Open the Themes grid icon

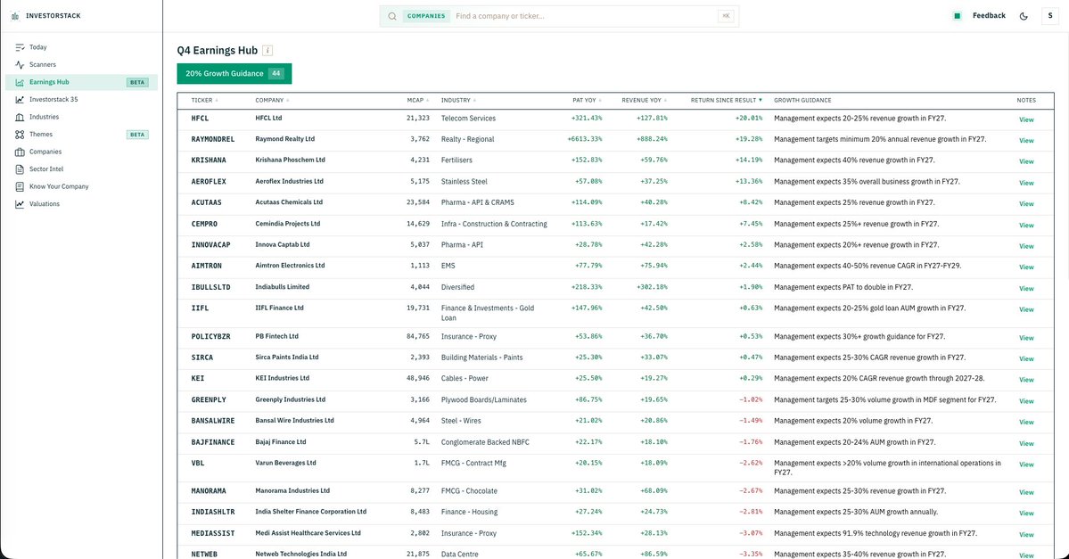click(20, 135)
